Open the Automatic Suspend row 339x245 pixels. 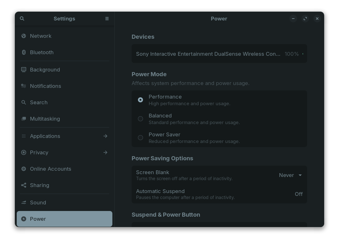(x=219, y=194)
